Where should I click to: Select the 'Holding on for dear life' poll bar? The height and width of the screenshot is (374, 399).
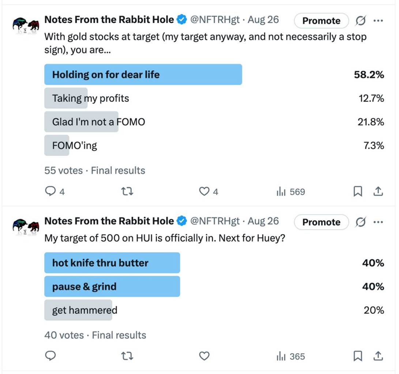coord(143,75)
